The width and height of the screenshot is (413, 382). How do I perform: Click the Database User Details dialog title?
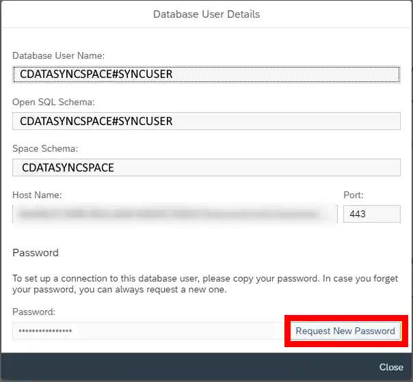(206, 14)
